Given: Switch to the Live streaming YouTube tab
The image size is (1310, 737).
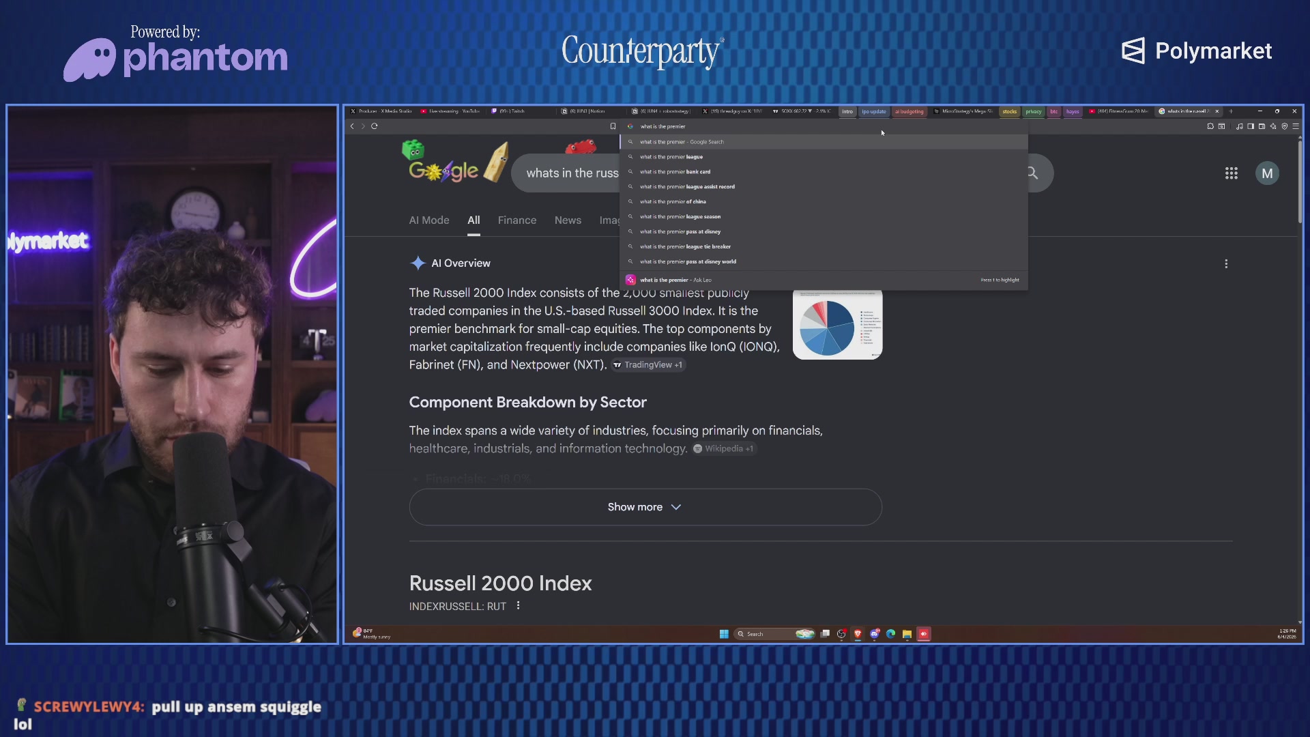Looking at the screenshot, I should (x=450, y=111).
